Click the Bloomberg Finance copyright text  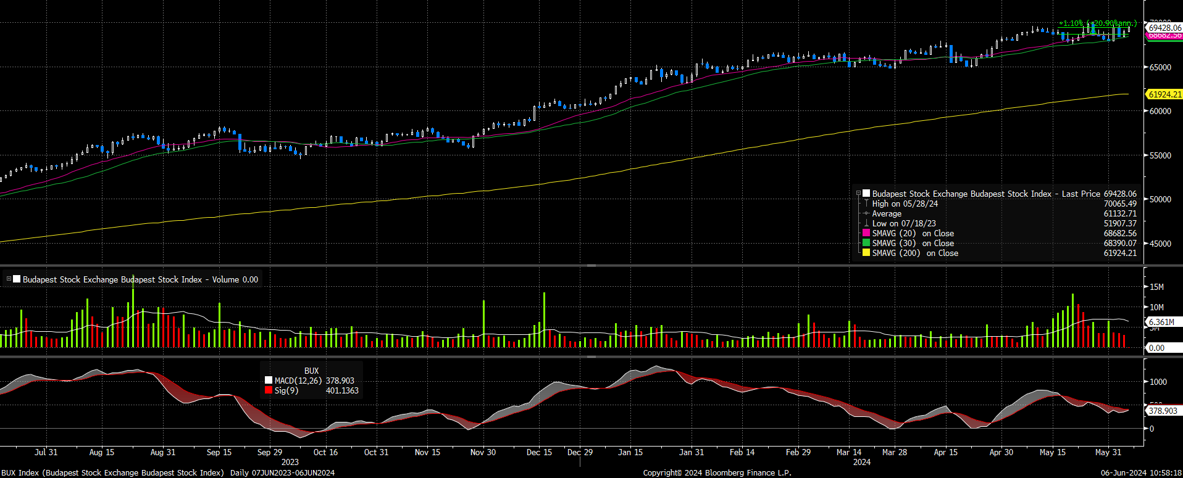717,473
